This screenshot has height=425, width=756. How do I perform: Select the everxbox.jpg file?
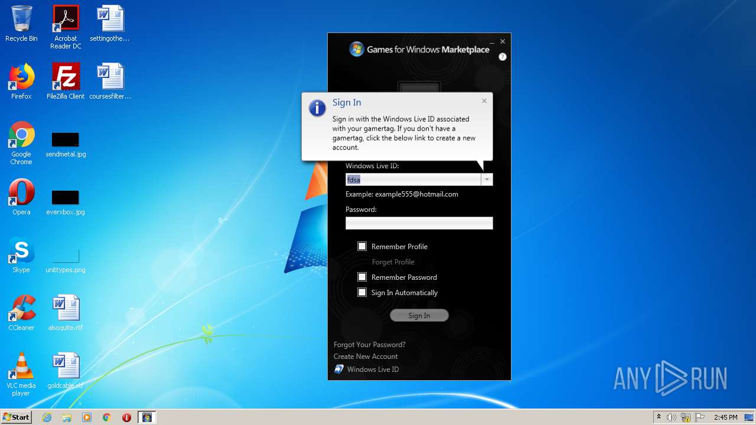66,202
